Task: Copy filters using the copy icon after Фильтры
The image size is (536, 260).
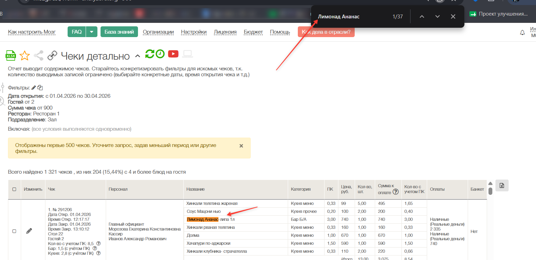Action: pos(40,88)
